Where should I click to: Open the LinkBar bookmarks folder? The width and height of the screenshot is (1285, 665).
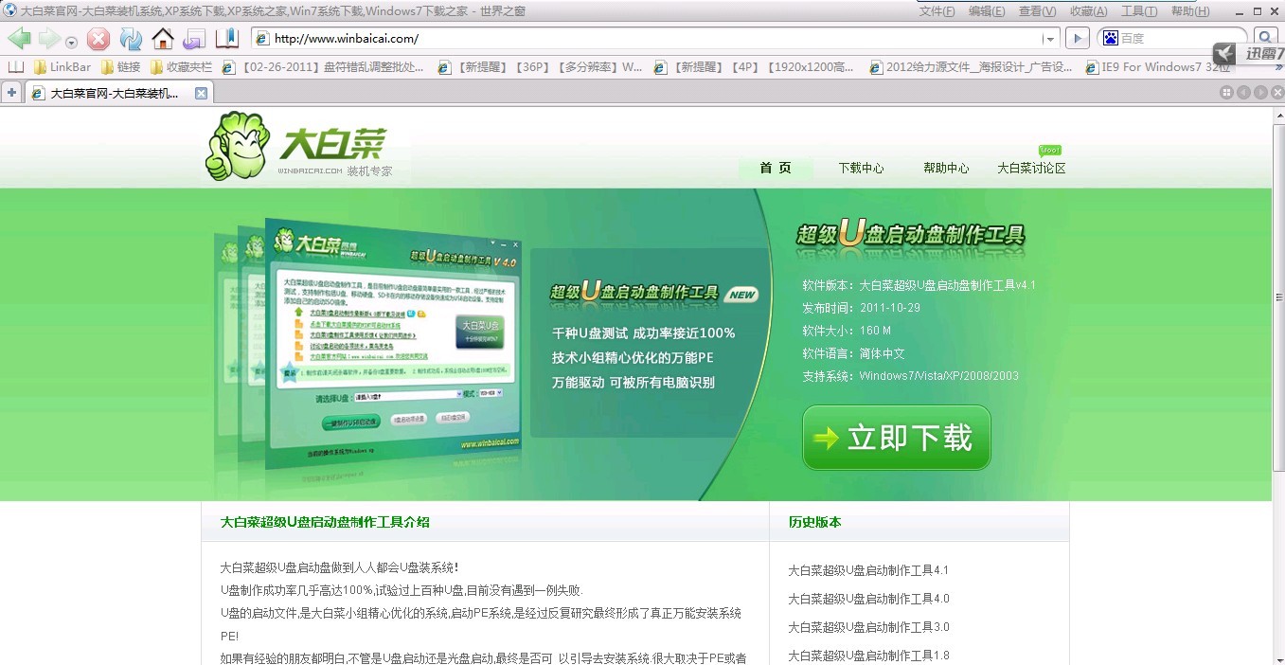(x=62, y=67)
